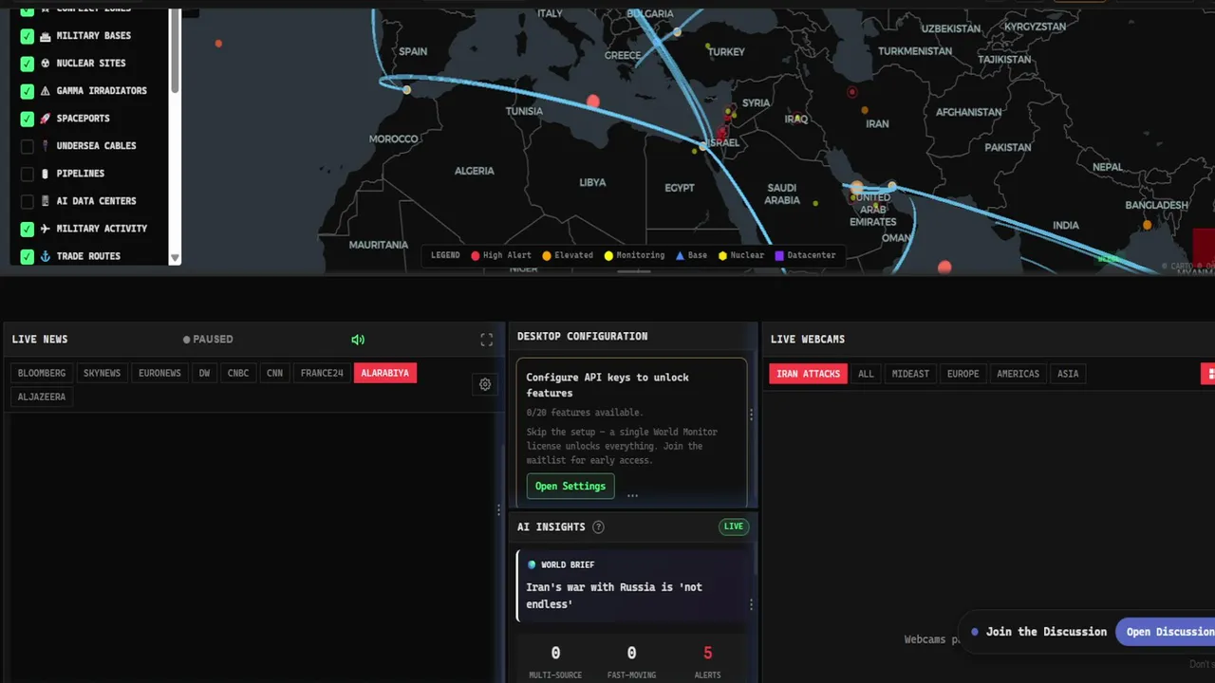
Task: Toggle the Trade Routes layer checkbox
Action: (28, 256)
